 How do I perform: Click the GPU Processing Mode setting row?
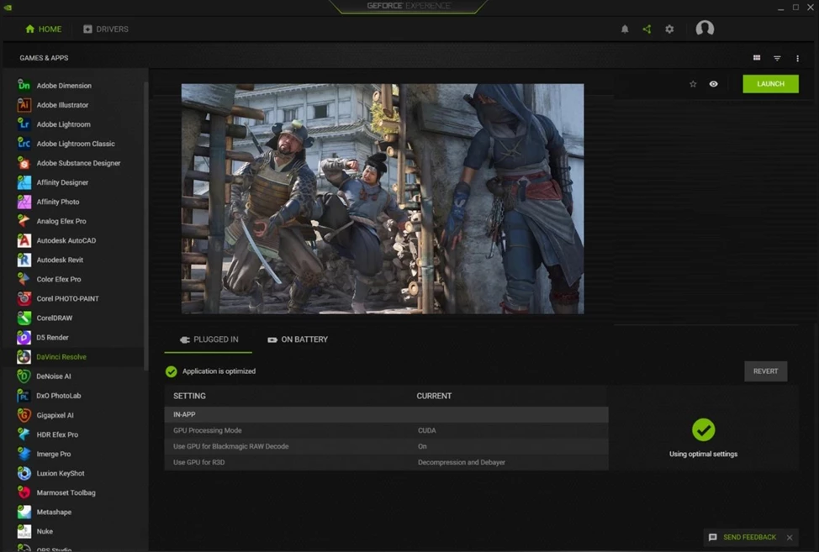pyautogui.click(x=386, y=430)
